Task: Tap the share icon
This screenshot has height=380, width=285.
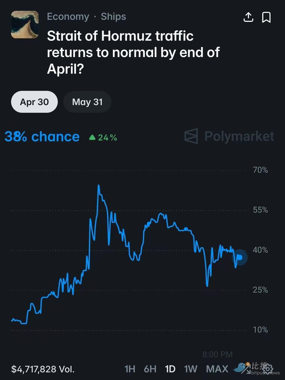Action: point(248,17)
